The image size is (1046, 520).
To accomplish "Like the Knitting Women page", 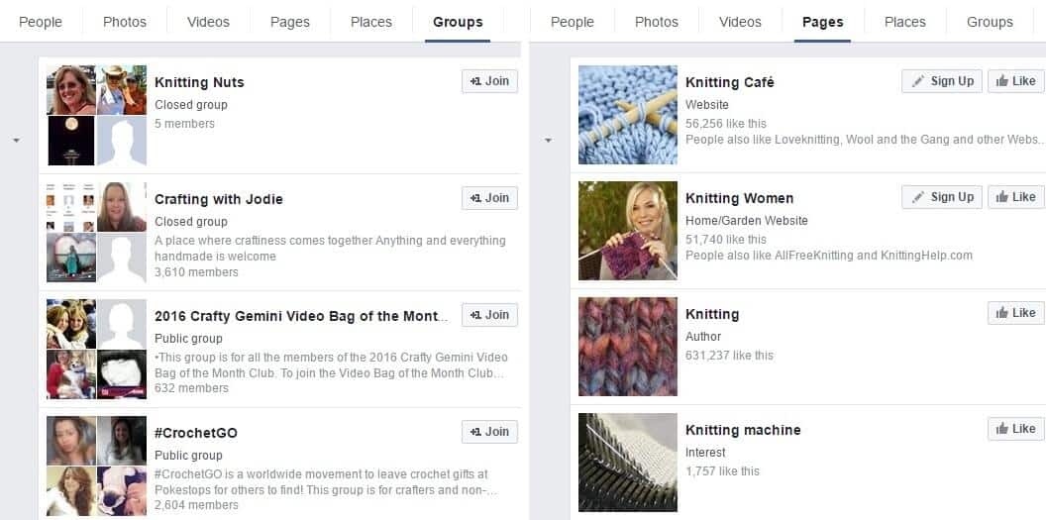I will tap(1015, 197).
